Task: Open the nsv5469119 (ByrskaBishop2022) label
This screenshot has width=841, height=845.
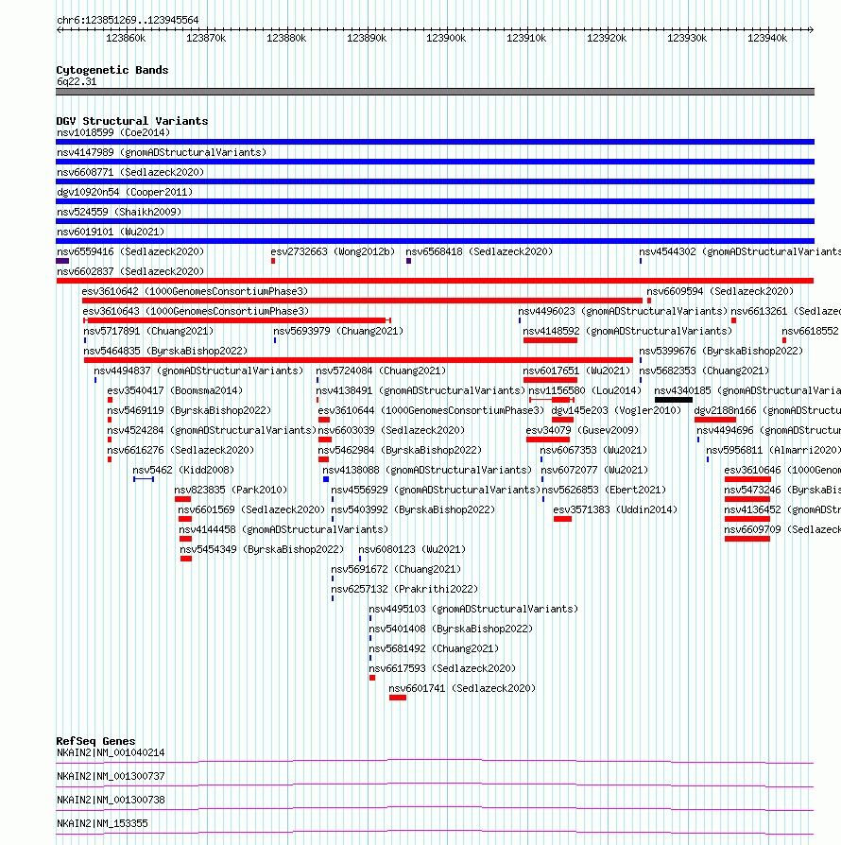Action: point(189,410)
